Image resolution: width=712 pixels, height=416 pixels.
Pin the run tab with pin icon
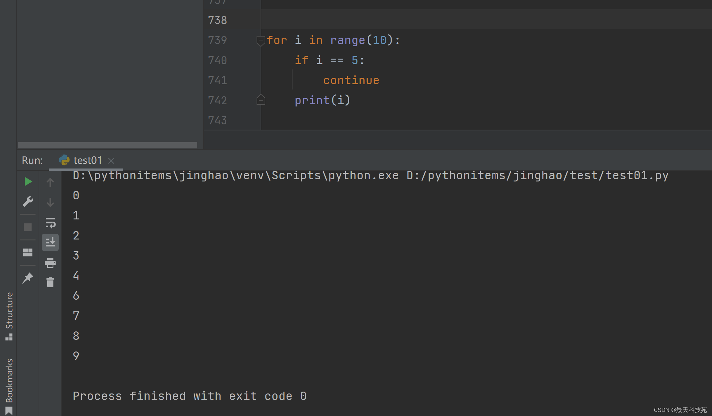[x=28, y=278]
